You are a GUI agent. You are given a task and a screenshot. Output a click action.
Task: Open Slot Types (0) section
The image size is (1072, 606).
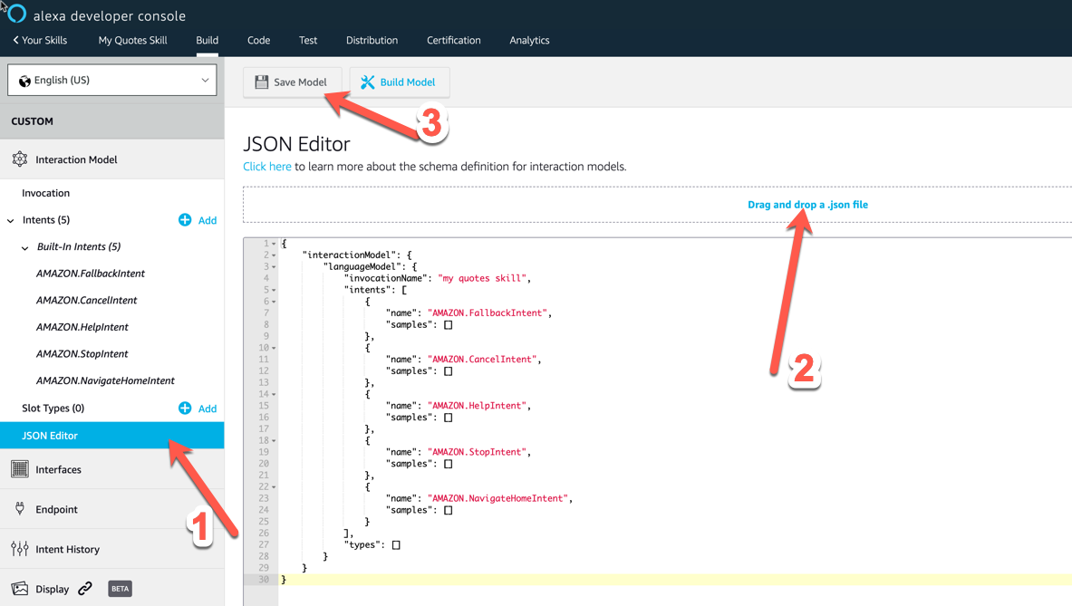(x=53, y=408)
